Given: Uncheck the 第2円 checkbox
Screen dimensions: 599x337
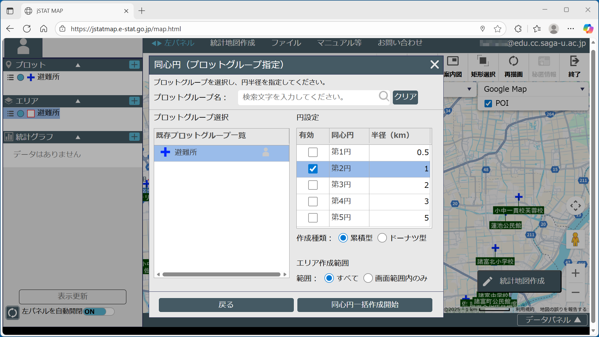Looking at the screenshot, I should click(x=313, y=169).
